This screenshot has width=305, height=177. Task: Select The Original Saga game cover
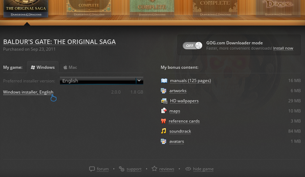pyautogui.click(x=26, y=9)
